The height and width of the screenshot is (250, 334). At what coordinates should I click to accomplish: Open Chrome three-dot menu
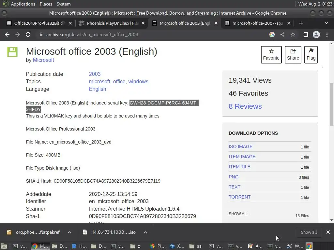point(327,35)
